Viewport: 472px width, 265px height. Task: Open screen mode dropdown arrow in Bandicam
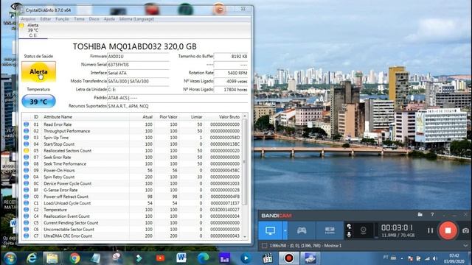coord(285,230)
